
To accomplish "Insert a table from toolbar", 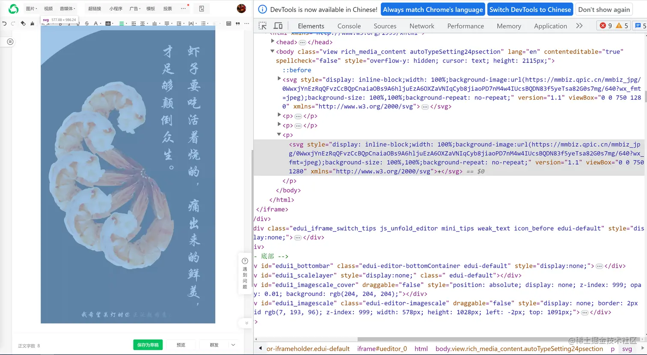I will (229, 24).
